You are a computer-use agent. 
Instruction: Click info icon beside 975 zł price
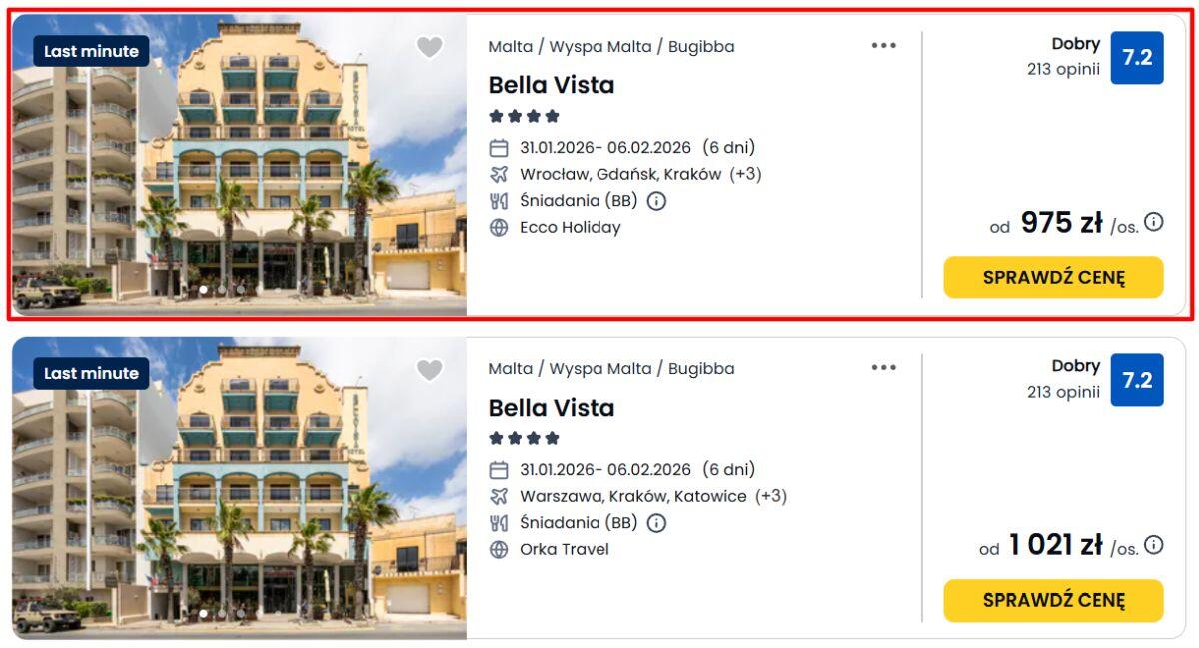pos(1154,222)
